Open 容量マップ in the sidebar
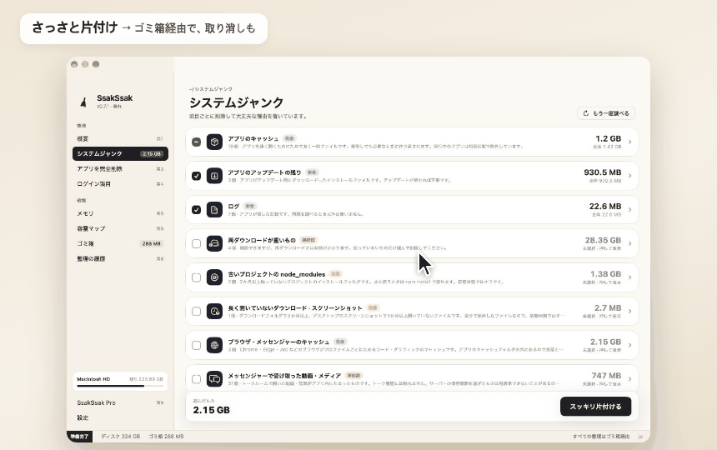The height and width of the screenshot is (450, 717). 120,228
